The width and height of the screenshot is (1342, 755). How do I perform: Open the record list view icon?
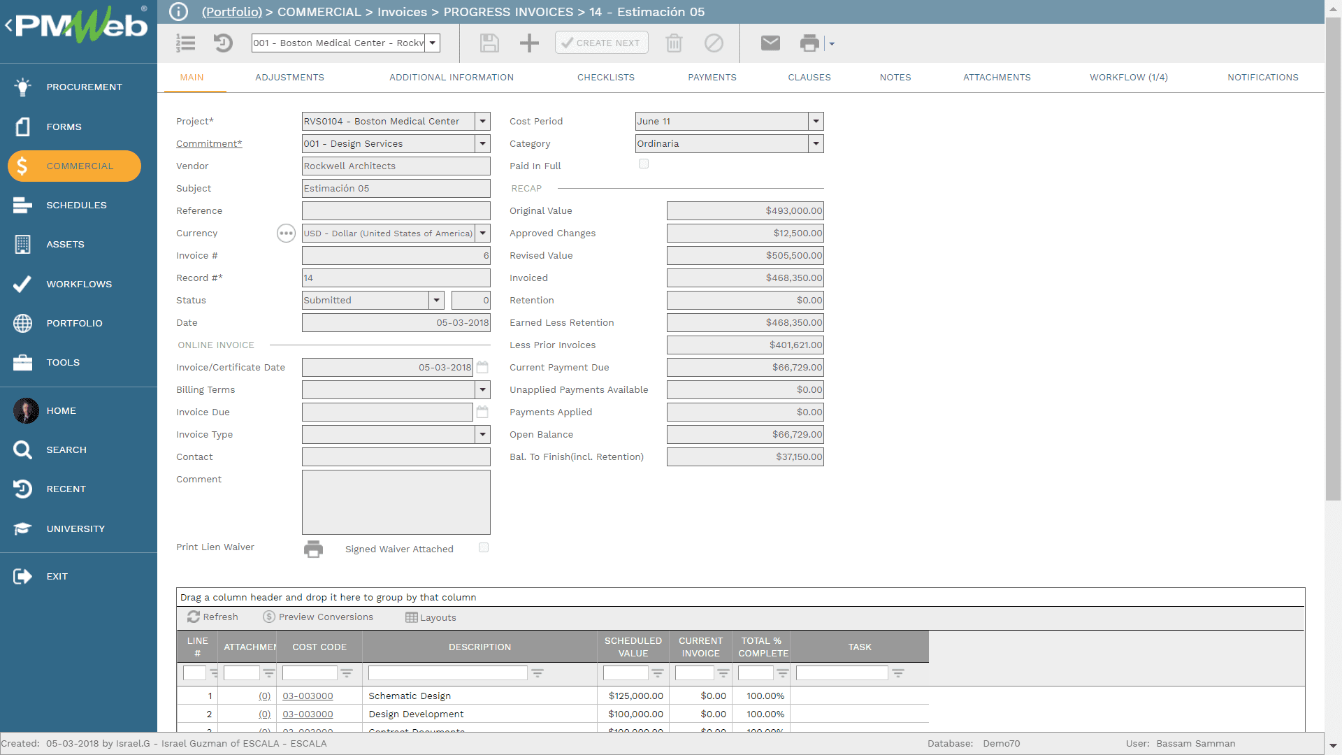(x=185, y=43)
